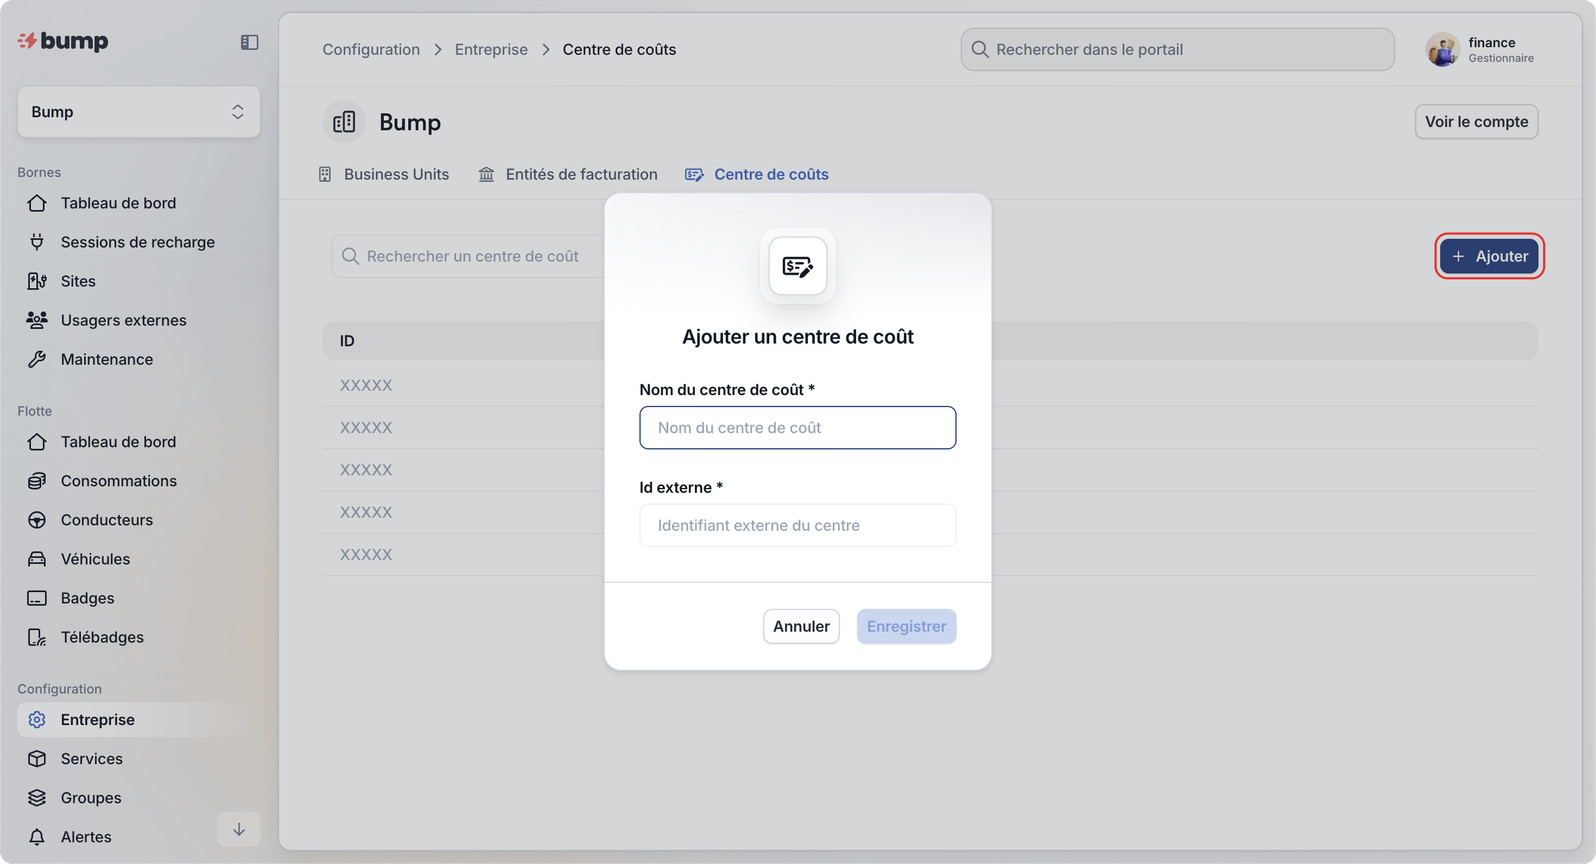Click the Télébadges icon in sidebar
The width and height of the screenshot is (1596, 864).
point(36,637)
